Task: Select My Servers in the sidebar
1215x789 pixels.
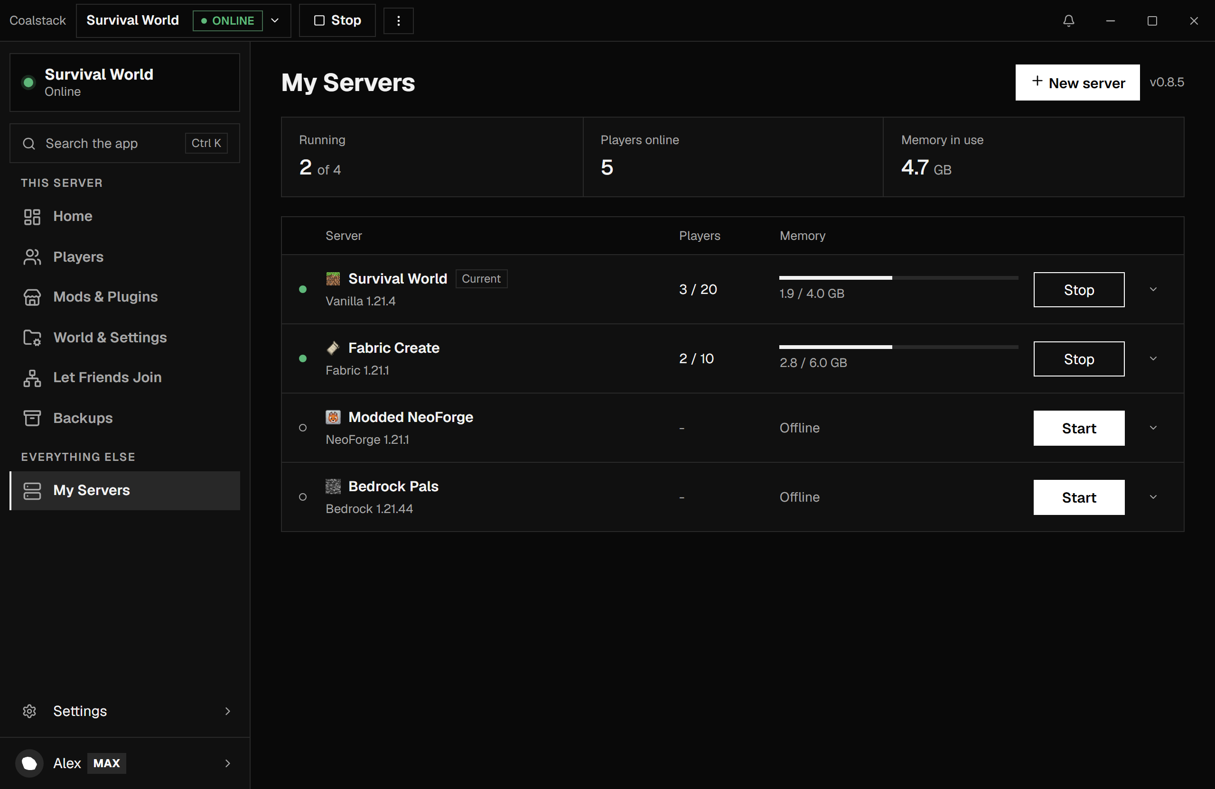Action: (x=124, y=491)
